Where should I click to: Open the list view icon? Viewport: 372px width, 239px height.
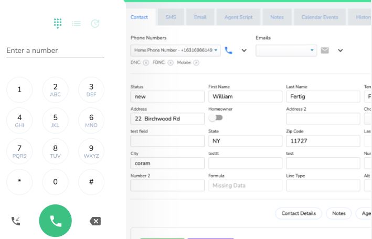(77, 24)
